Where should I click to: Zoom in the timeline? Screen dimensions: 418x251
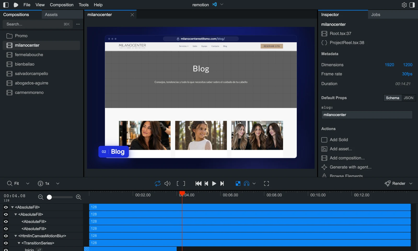(79, 197)
